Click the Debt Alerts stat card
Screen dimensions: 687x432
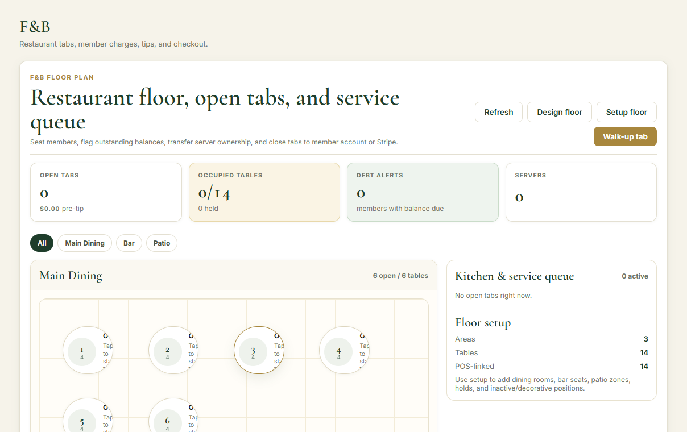423,192
